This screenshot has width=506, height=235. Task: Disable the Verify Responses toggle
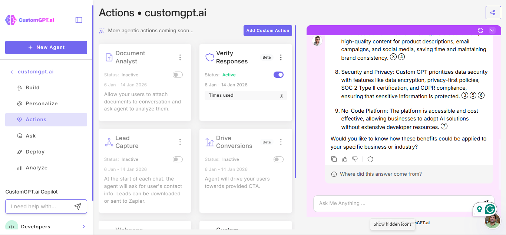tap(278, 75)
